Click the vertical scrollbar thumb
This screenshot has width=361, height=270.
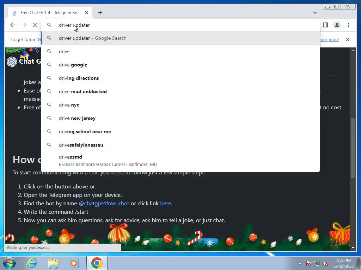point(353,148)
